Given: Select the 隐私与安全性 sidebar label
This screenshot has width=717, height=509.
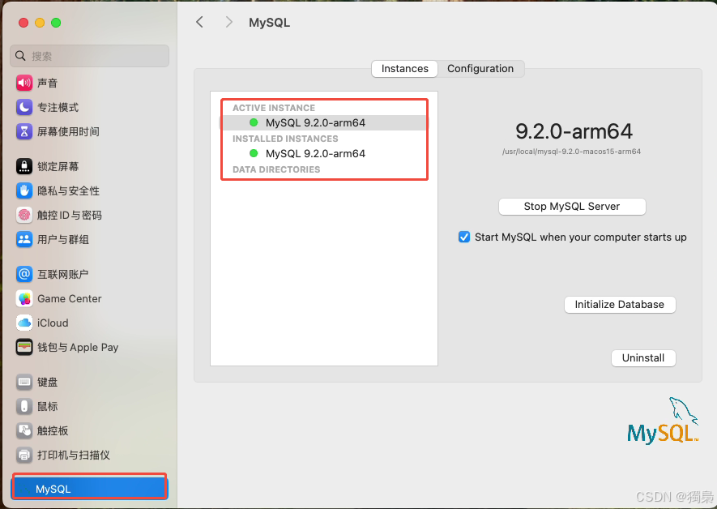Looking at the screenshot, I should (69, 190).
